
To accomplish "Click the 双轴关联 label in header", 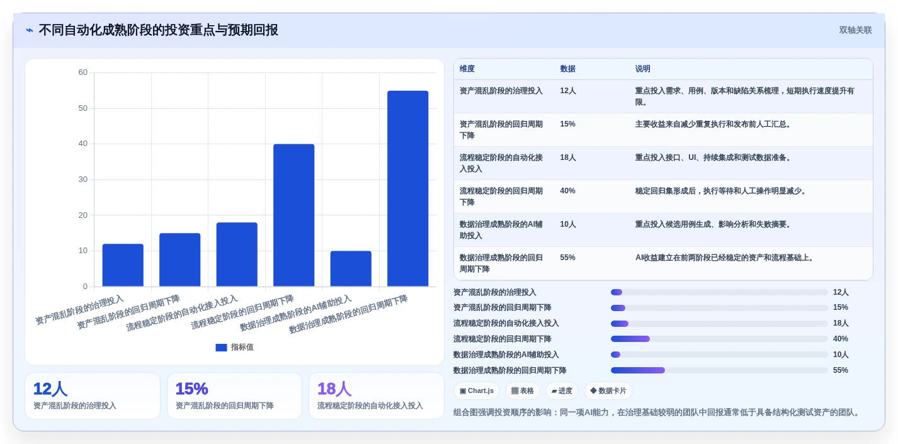I will (855, 30).
